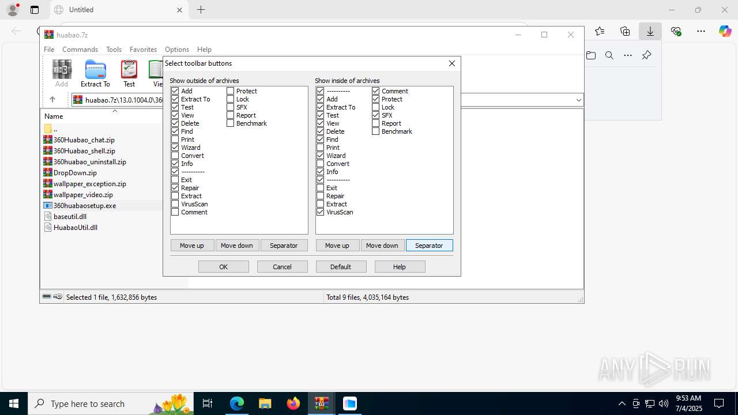The image size is (738, 415).
Task: Toggle Find checkbox outside archives
Action: [x=175, y=131]
